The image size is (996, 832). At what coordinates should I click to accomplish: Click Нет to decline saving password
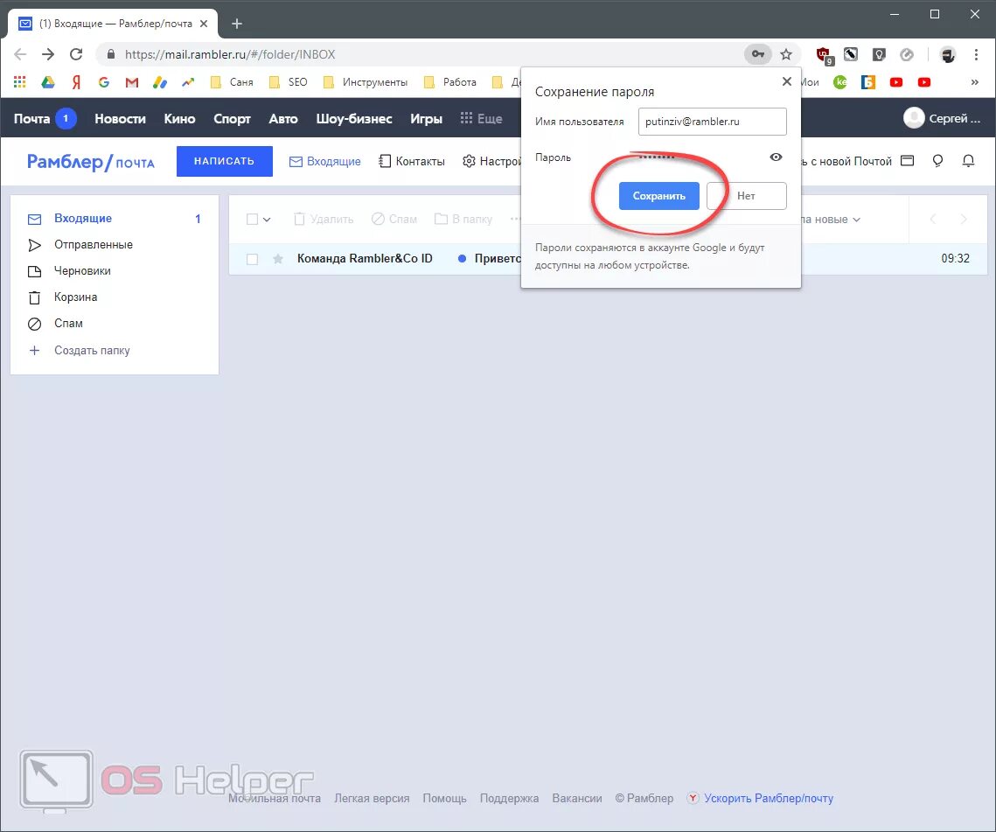[747, 196]
